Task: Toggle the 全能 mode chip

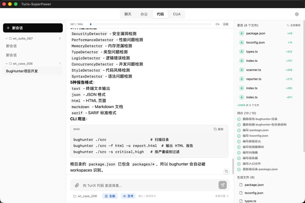Action: coord(110,196)
